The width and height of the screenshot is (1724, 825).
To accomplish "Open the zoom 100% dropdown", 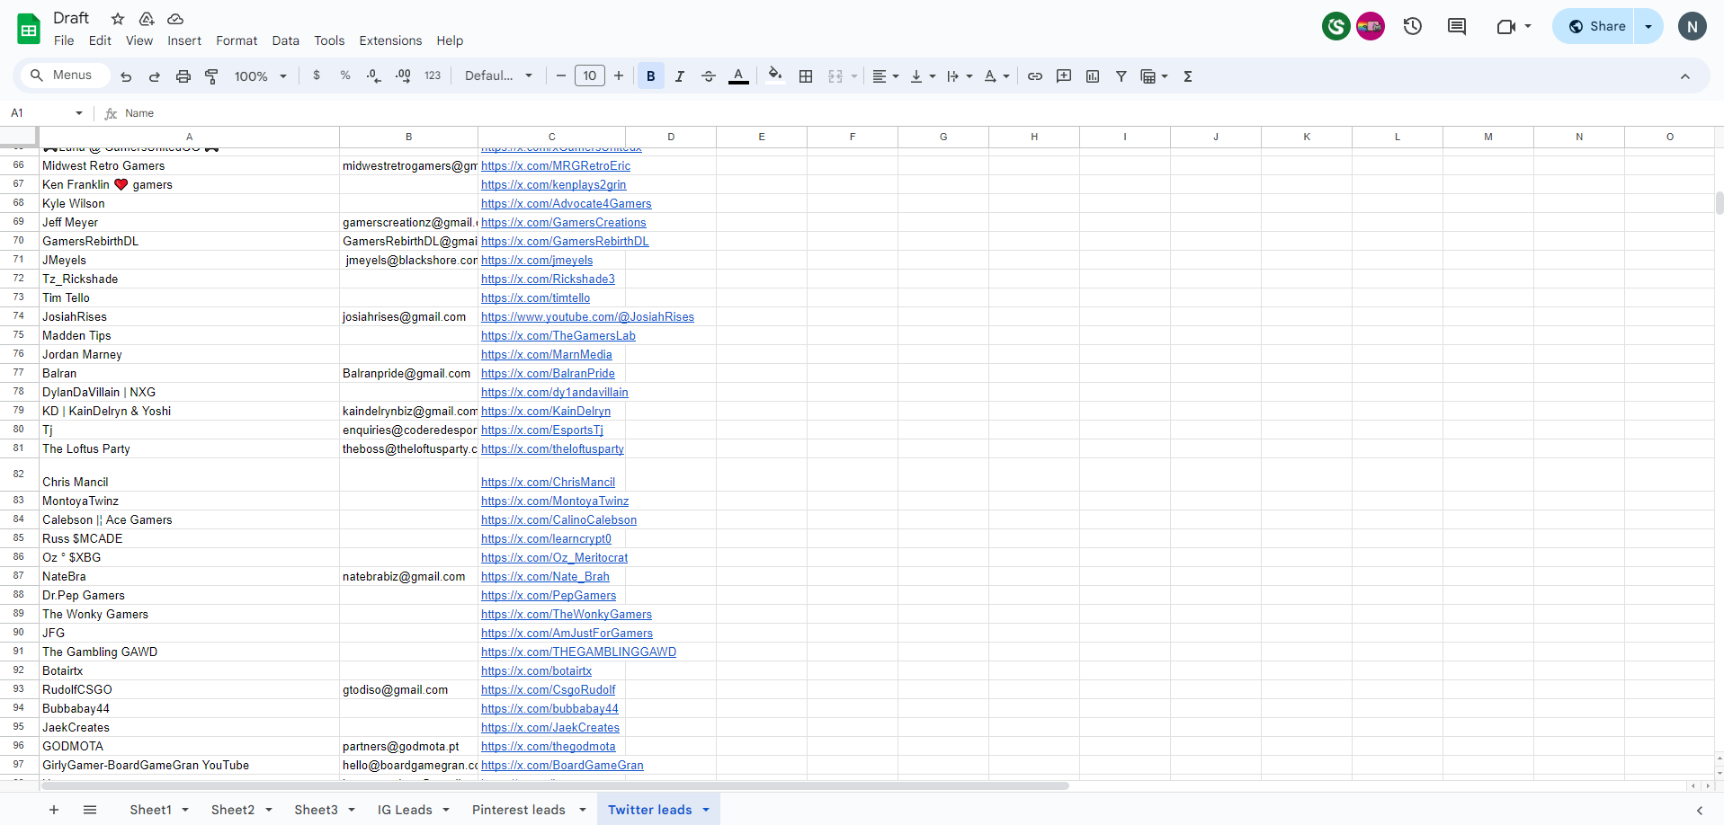I will click(x=261, y=76).
